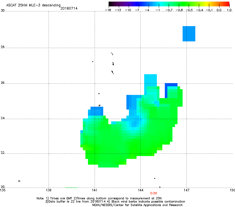Click the red end of the colorbar
The image size is (235, 207).
coord(227,4)
